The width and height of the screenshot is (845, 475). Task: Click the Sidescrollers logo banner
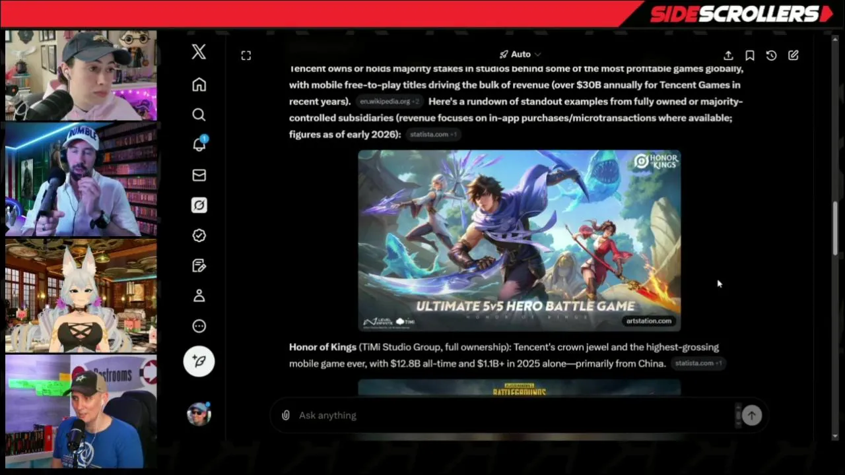741,14
